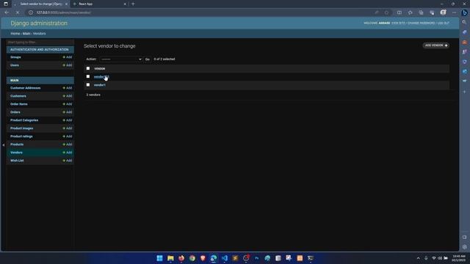470x264 pixels.
Task: Click the sidebar filter input field
Action: [40, 43]
